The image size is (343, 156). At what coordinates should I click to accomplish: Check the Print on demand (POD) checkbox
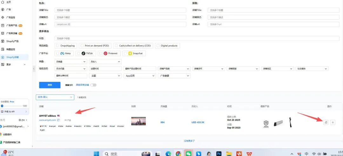(82, 46)
